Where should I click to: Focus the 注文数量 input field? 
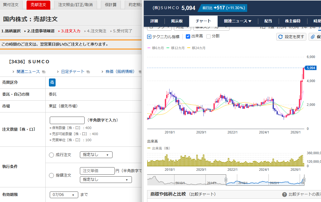click(x=67, y=120)
